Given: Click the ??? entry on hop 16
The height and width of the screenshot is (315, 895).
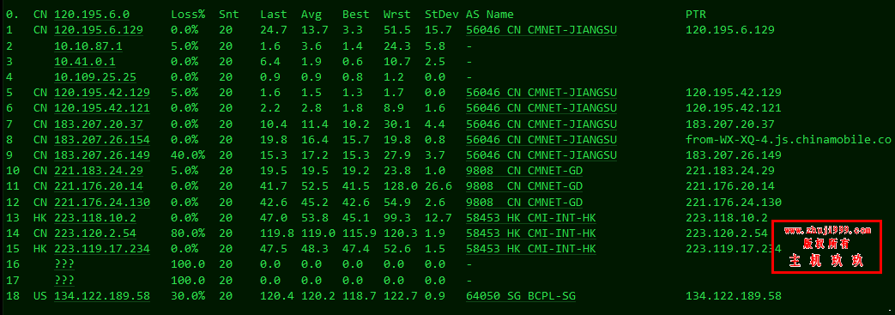Looking at the screenshot, I should pos(64,264).
